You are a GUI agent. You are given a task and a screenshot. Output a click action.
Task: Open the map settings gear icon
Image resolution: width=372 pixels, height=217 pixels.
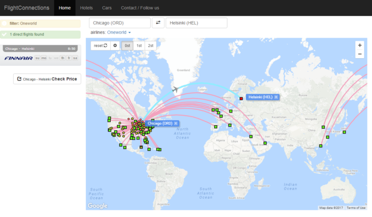pyautogui.click(x=115, y=46)
